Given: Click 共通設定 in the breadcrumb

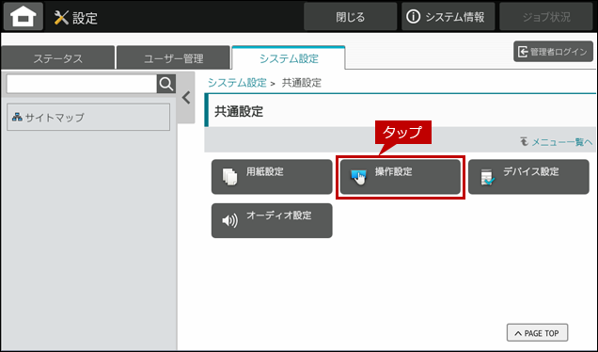Looking at the screenshot, I should pyautogui.click(x=301, y=83).
